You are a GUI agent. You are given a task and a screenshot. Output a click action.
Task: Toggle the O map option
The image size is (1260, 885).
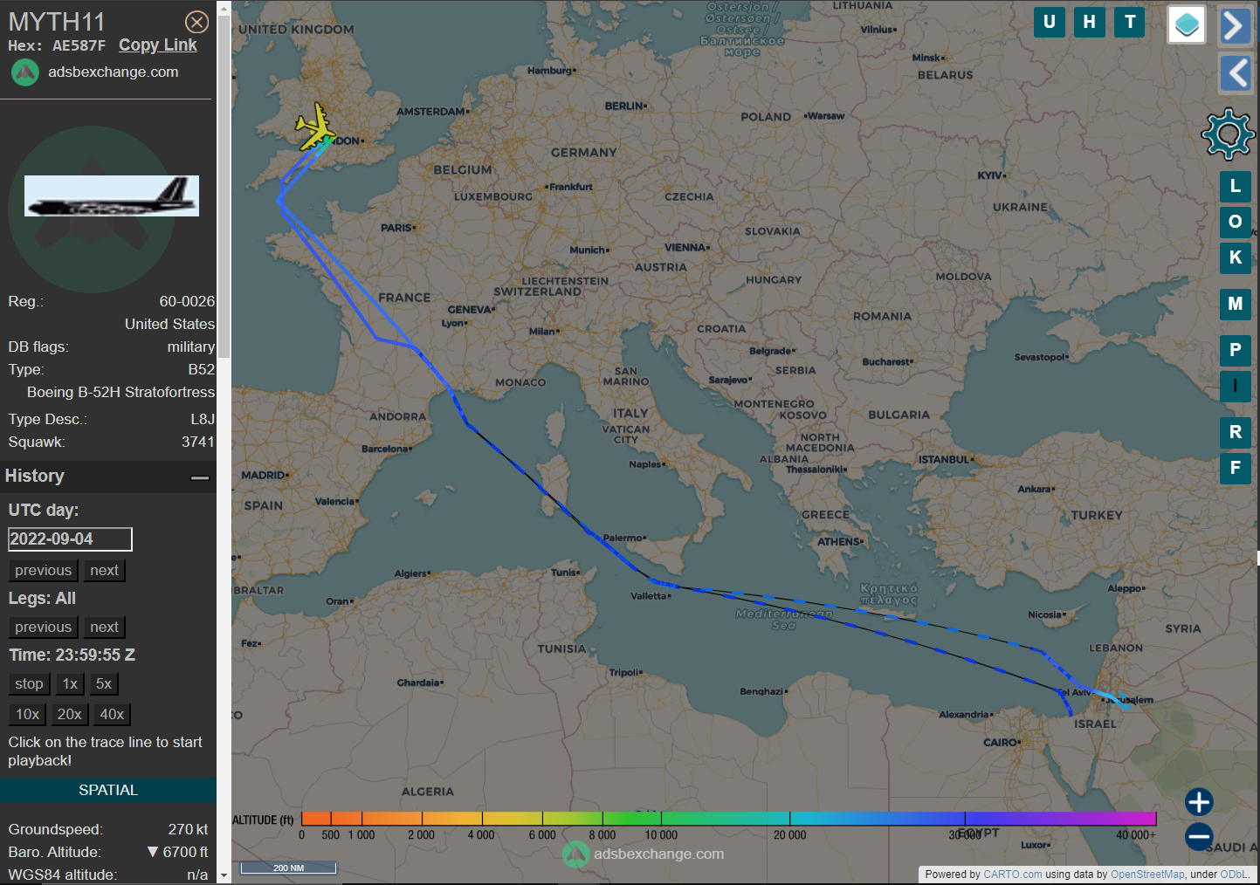pyautogui.click(x=1236, y=222)
